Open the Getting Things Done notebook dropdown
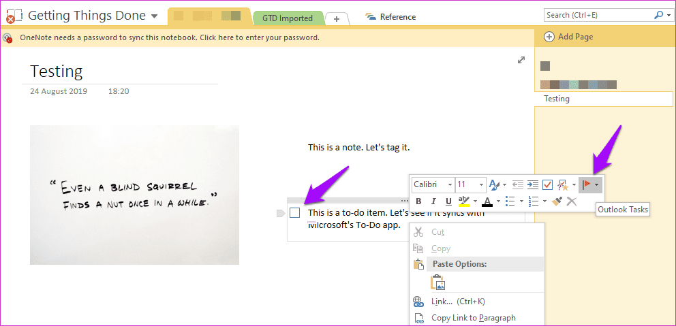The height and width of the screenshot is (326, 676). 154,16
